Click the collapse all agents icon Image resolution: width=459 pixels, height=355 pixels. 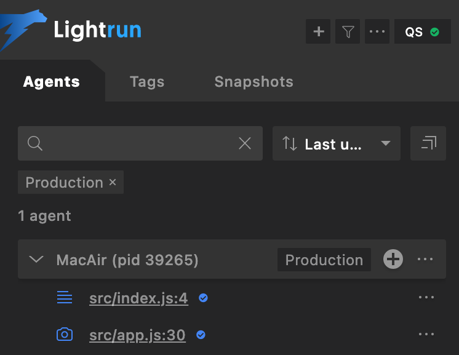[428, 143]
